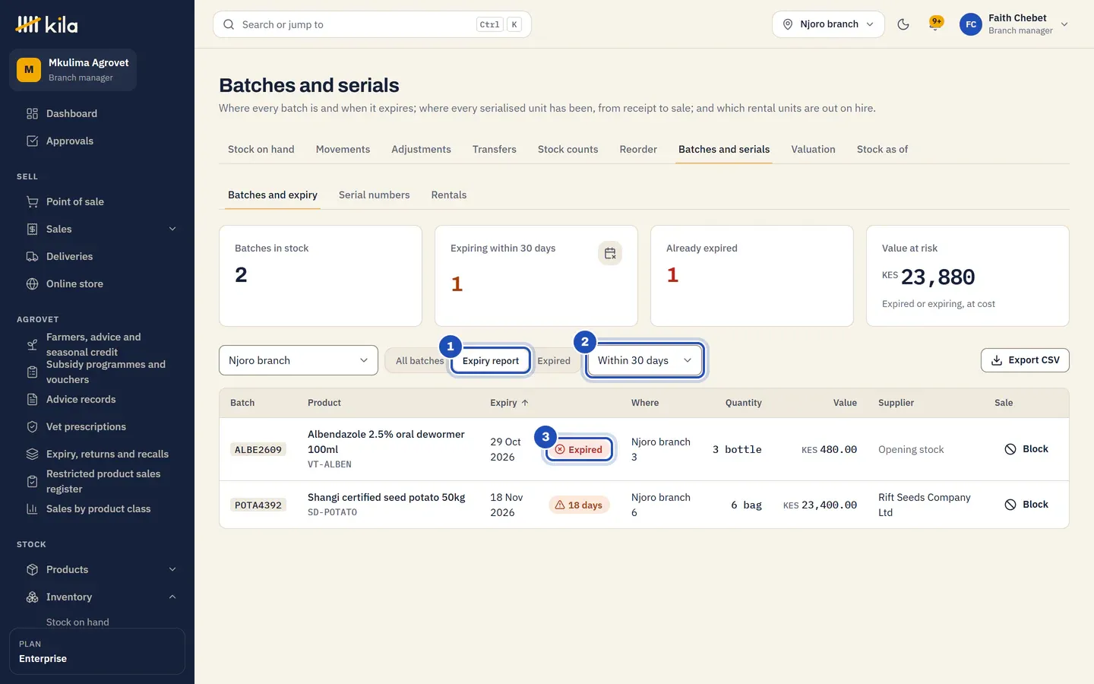Select the All batches filter
This screenshot has height=684, width=1094.
click(x=419, y=361)
